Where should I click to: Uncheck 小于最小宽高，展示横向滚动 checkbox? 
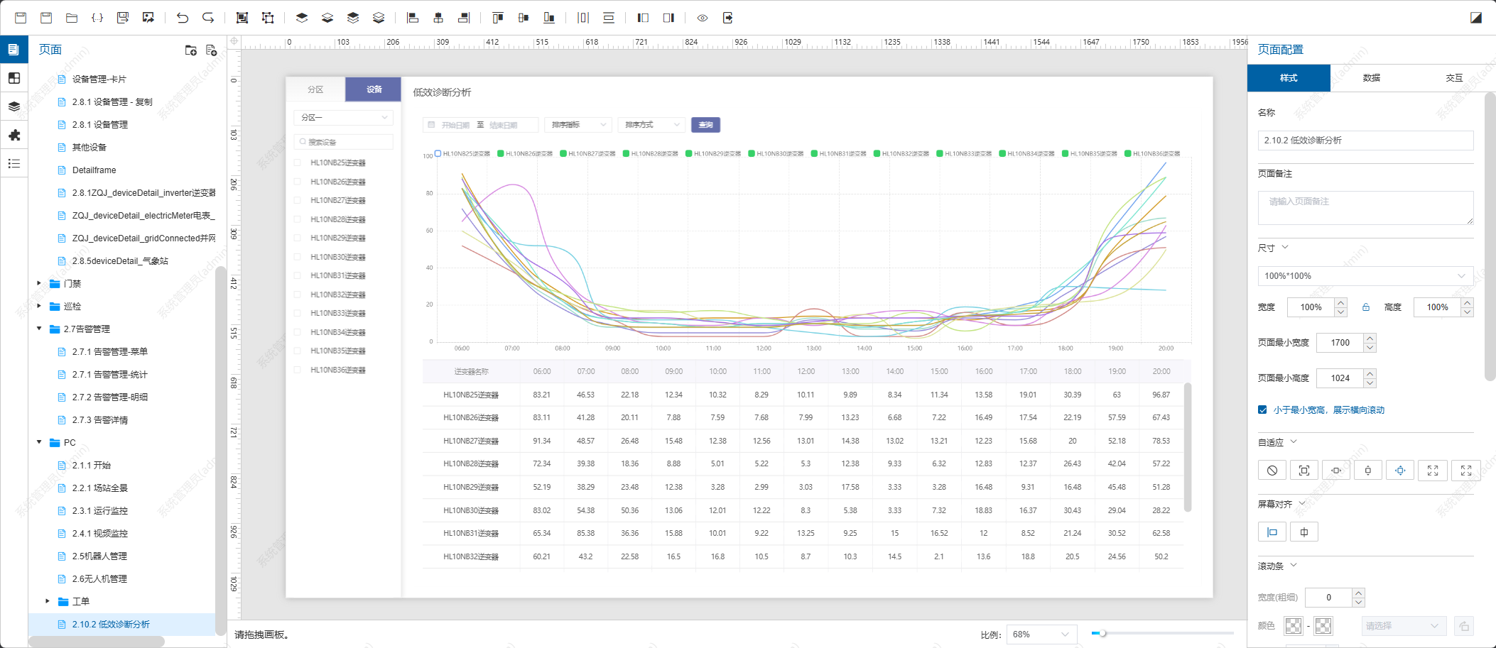click(x=1262, y=410)
